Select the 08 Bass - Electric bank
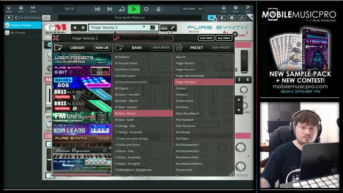Image resolution: width=343 pixels, height=193 pixels. coord(143,113)
